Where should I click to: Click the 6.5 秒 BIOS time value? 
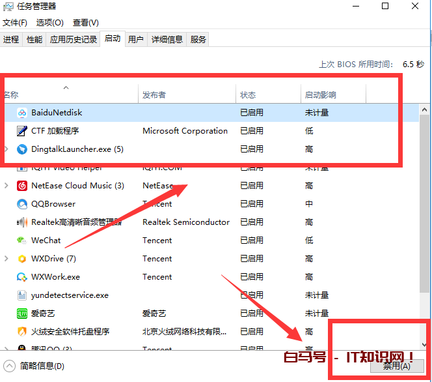[x=413, y=64]
